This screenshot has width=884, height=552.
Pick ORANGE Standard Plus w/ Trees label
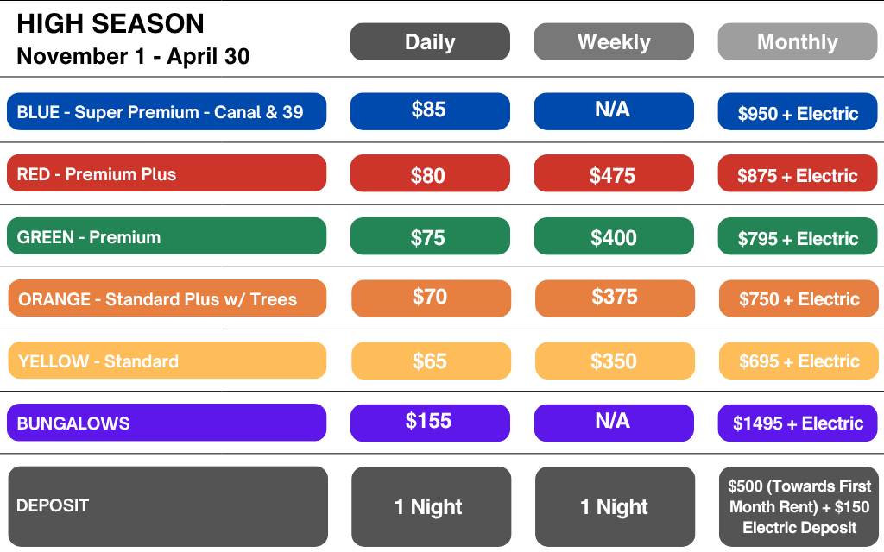[x=167, y=298]
